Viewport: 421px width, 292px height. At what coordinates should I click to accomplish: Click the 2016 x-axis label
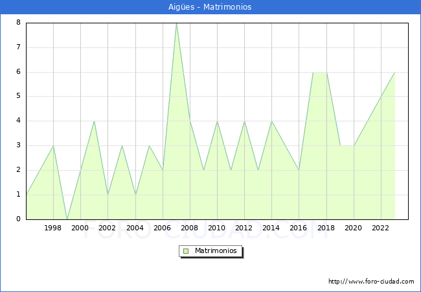coord(299,228)
